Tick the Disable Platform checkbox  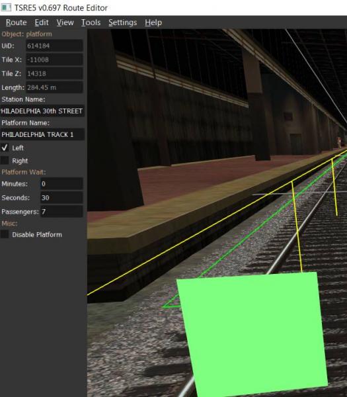click(x=5, y=234)
